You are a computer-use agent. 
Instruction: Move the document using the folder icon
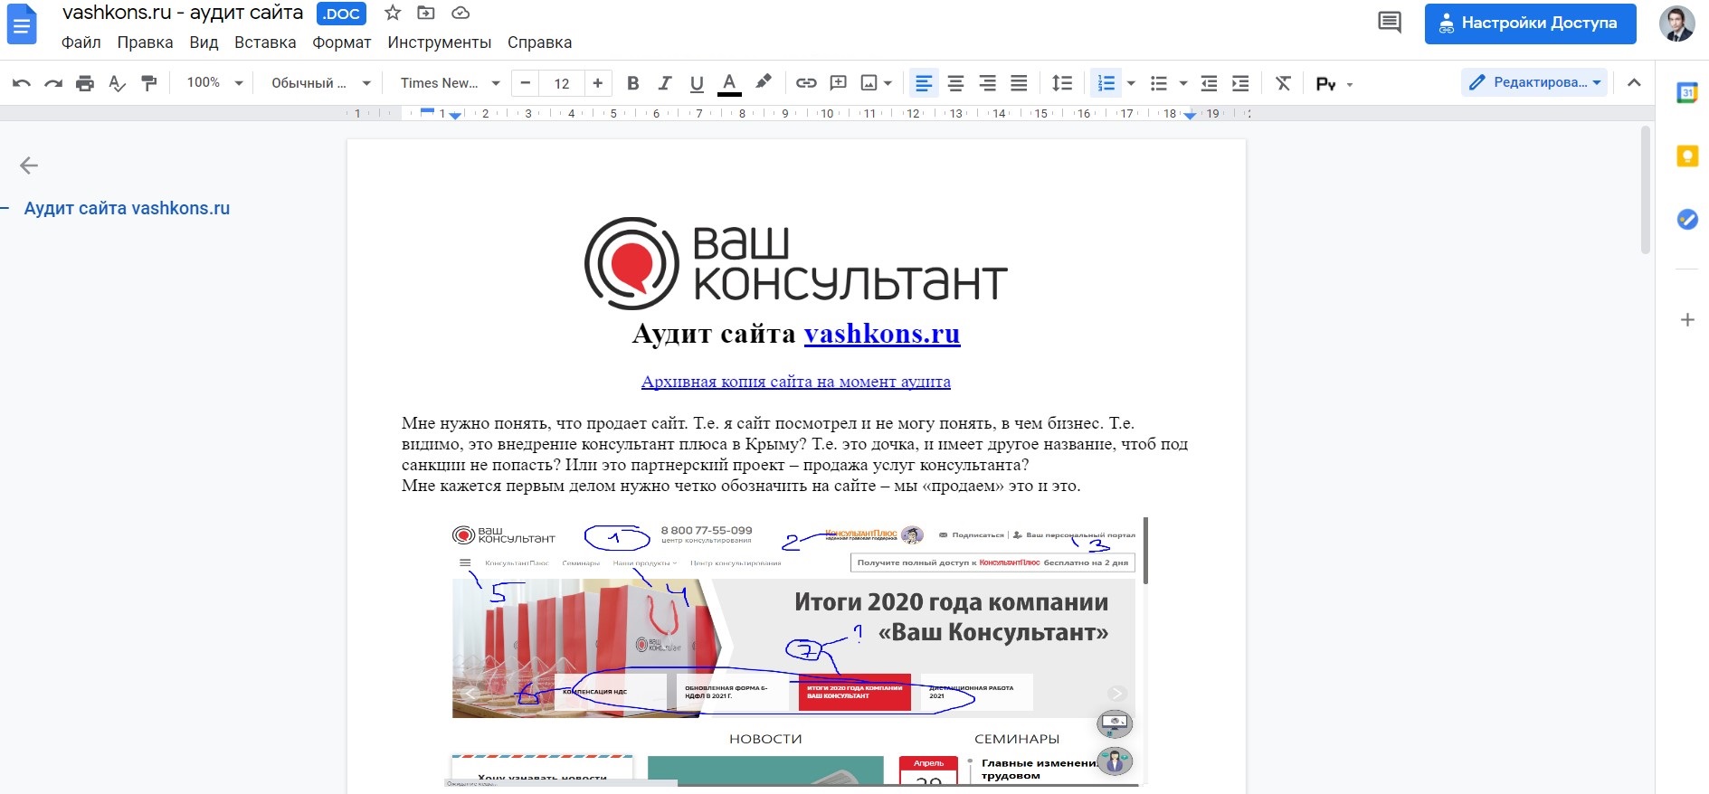(x=426, y=13)
